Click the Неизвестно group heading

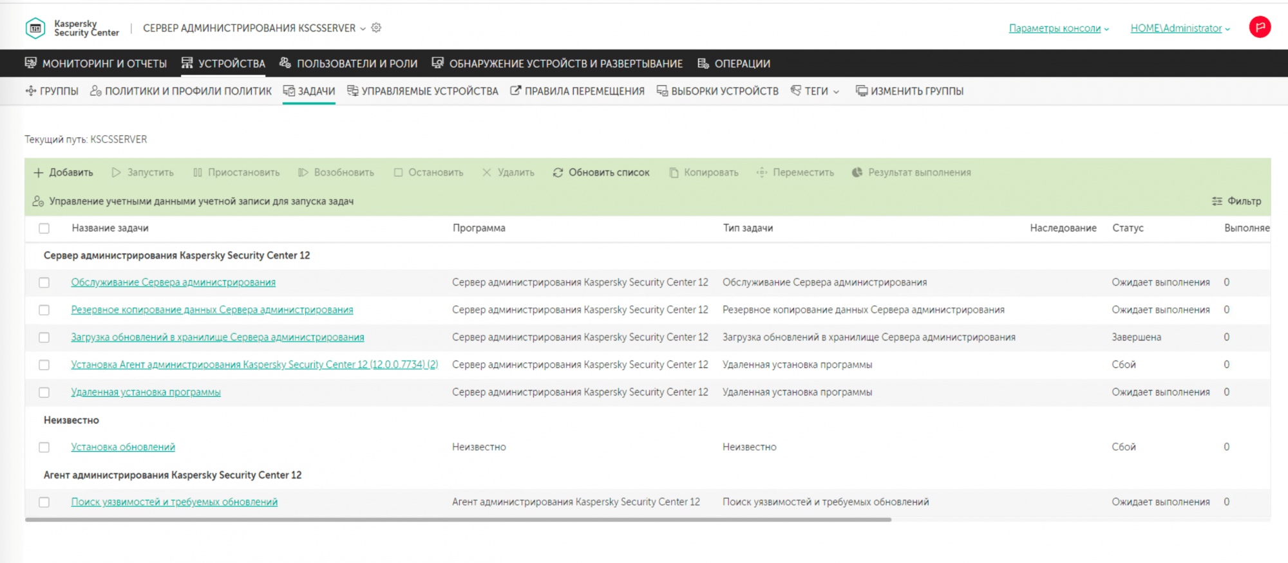click(71, 420)
